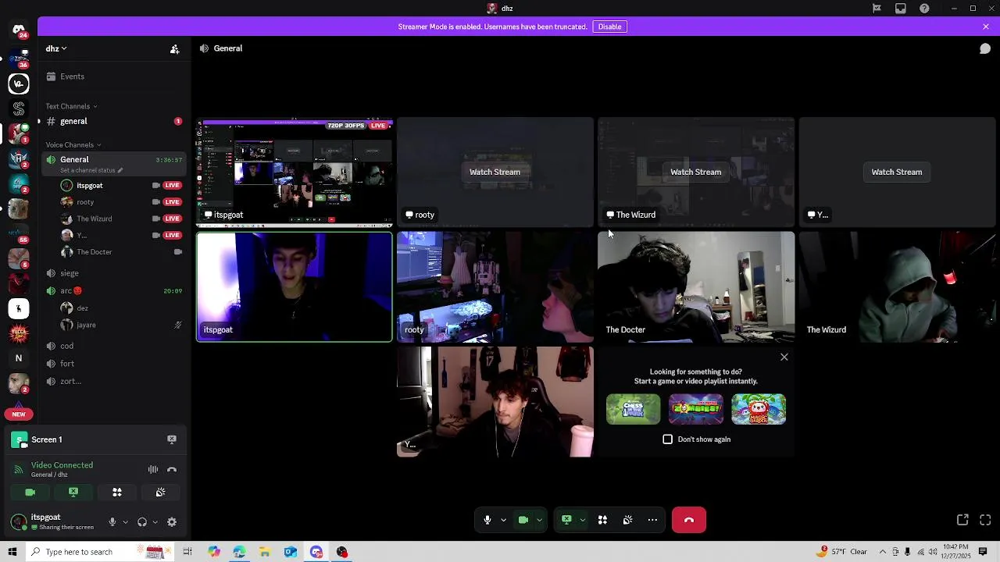Show chat with the top-right speech bubble
This screenshot has height=562, width=1000.
985,48
